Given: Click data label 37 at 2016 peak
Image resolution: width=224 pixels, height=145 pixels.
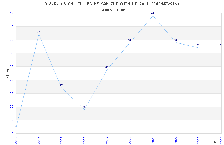Looking at the screenshot, I should click(38, 32).
